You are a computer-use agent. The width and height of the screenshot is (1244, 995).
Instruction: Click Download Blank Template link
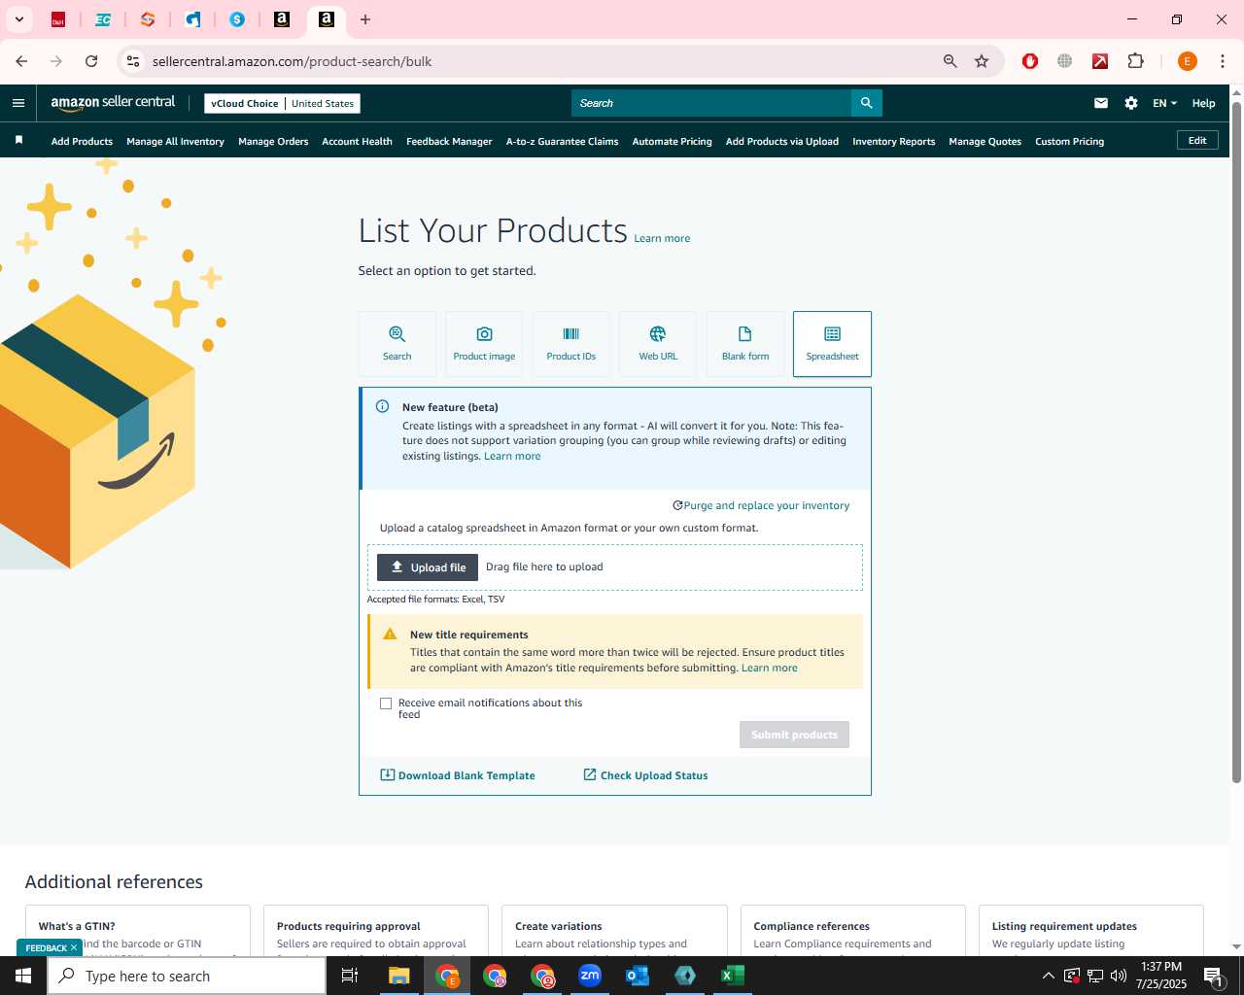tap(457, 775)
